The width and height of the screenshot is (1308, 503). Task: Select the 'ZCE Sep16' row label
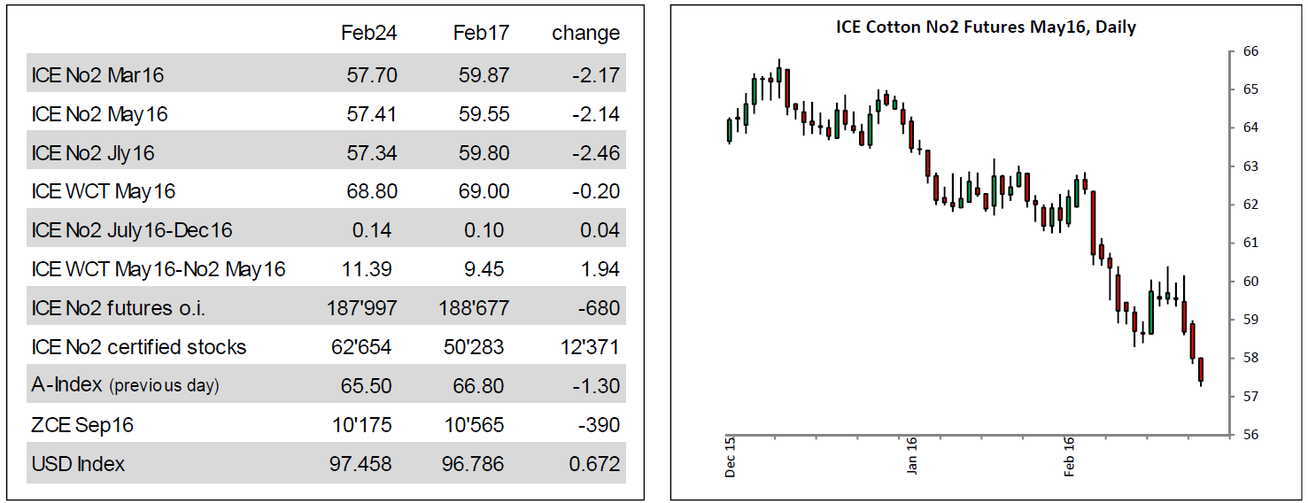point(82,425)
